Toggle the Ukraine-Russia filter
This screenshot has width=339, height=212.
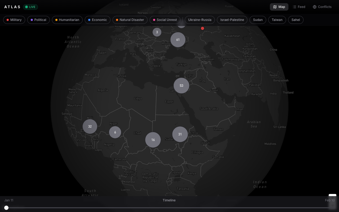200,20
